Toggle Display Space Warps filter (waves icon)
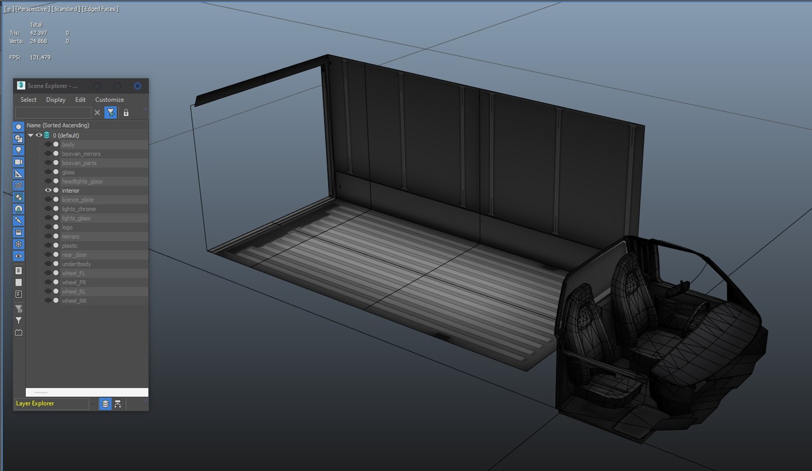The width and height of the screenshot is (812, 471). click(18, 186)
